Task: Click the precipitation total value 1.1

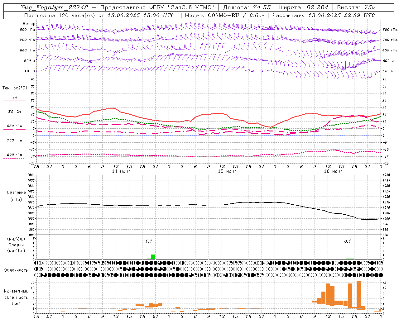Action: click(x=149, y=241)
